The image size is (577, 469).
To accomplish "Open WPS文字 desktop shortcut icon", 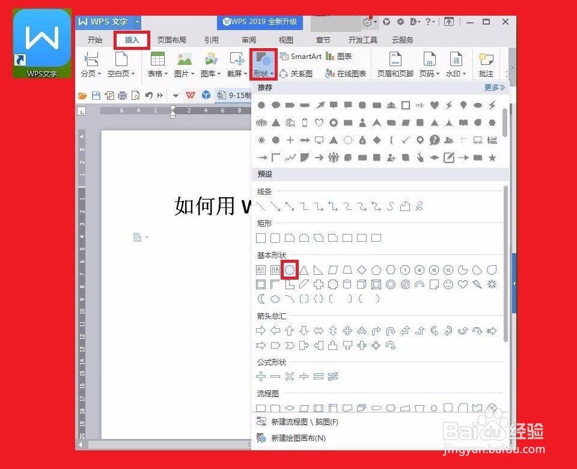I will click(41, 43).
